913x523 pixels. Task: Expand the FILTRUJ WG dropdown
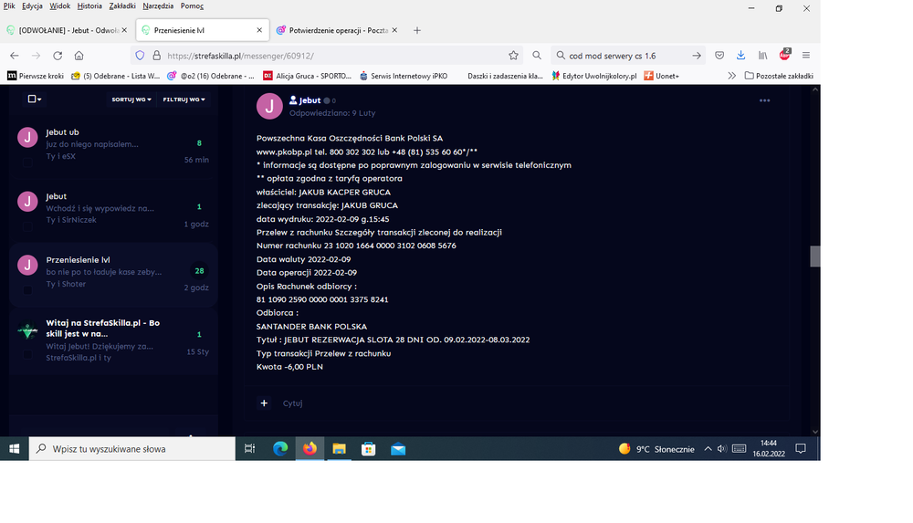pos(184,99)
